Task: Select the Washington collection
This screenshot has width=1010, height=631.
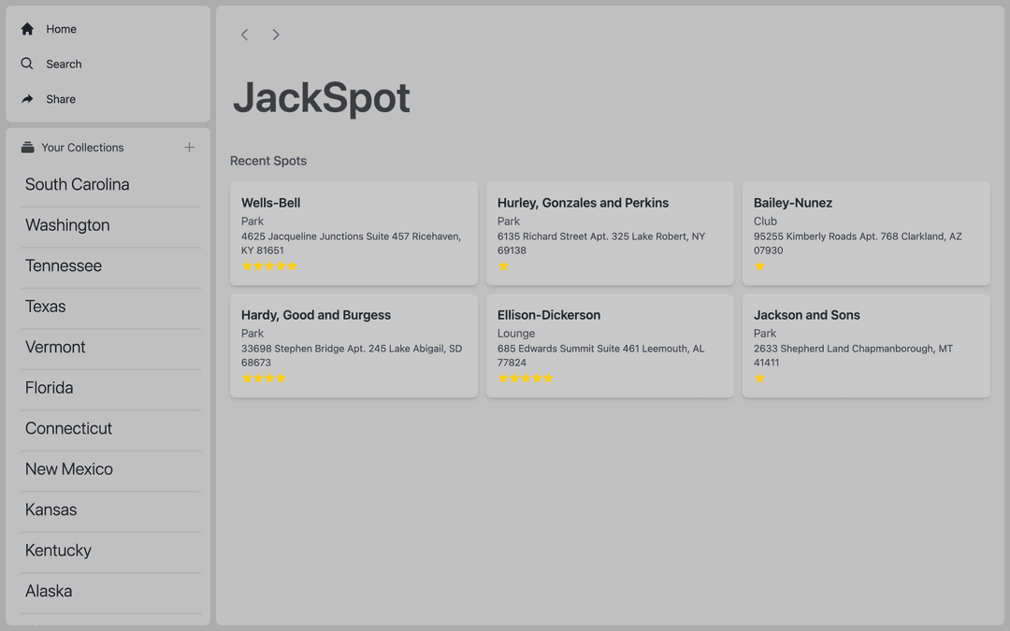Action: (x=67, y=225)
